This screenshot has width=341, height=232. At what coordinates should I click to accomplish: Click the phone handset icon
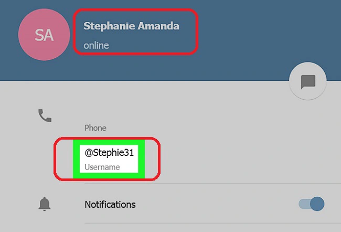point(45,115)
